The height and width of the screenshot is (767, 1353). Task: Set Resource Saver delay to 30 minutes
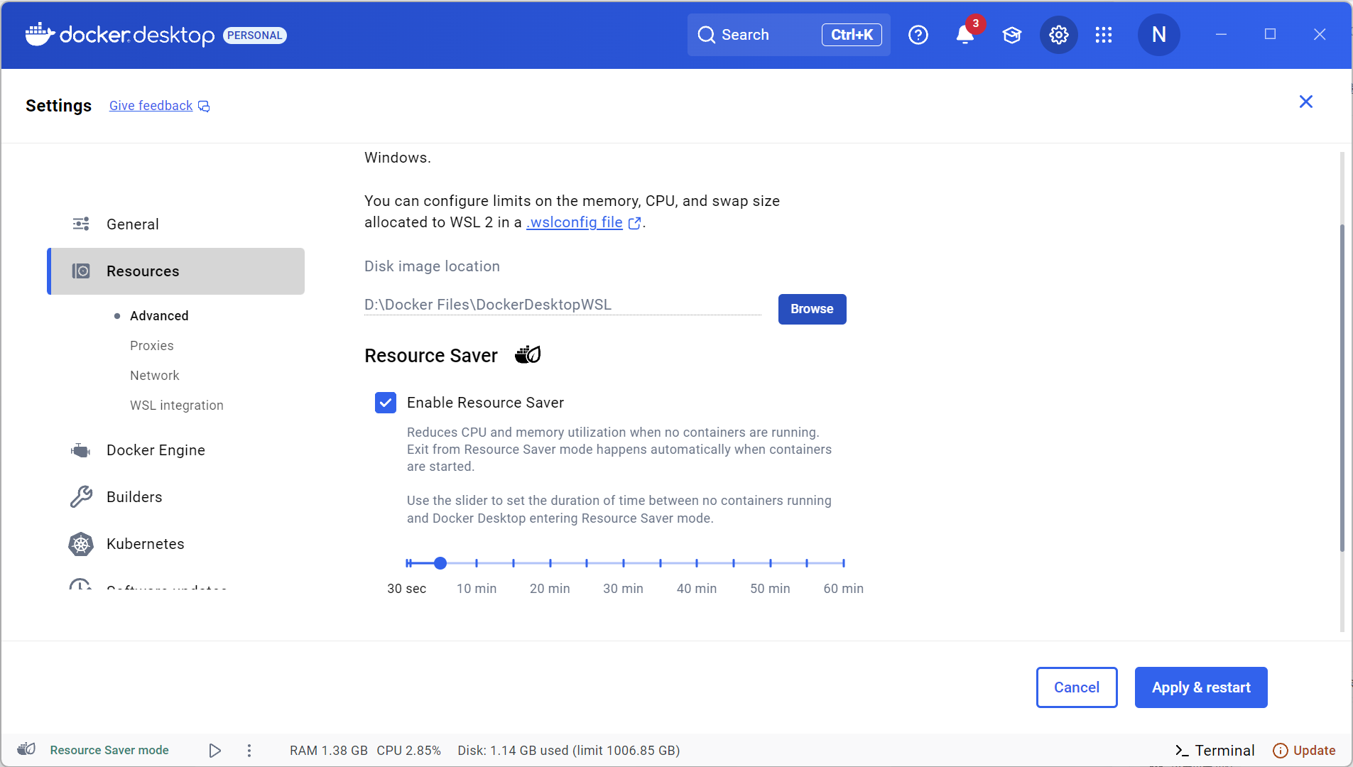point(623,562)
